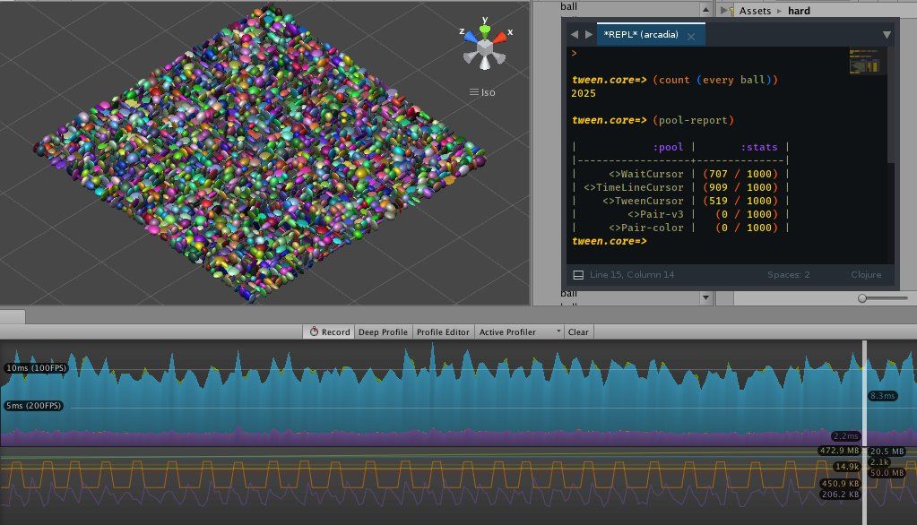Click the 20.5 MB memory label
The image size is (917, 525).
click(887, 452)
